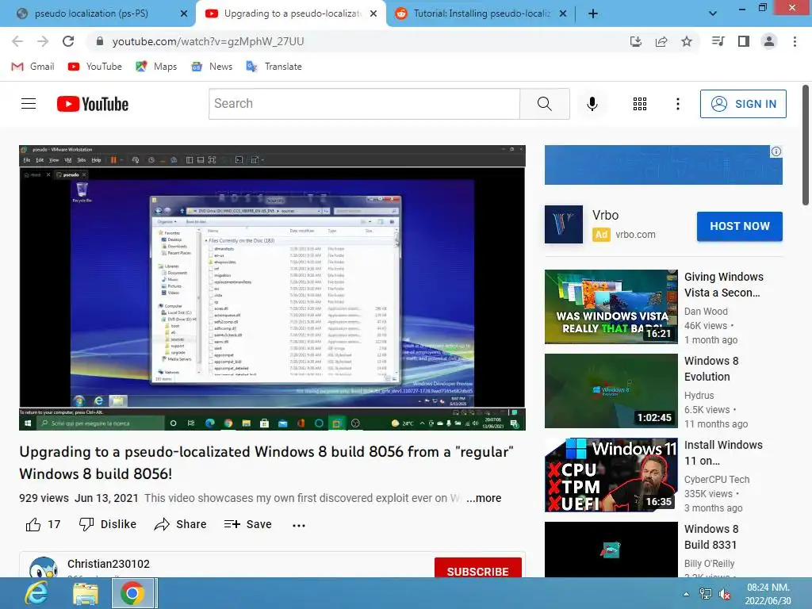Click the address bar URL

click(x=208, y=41)
